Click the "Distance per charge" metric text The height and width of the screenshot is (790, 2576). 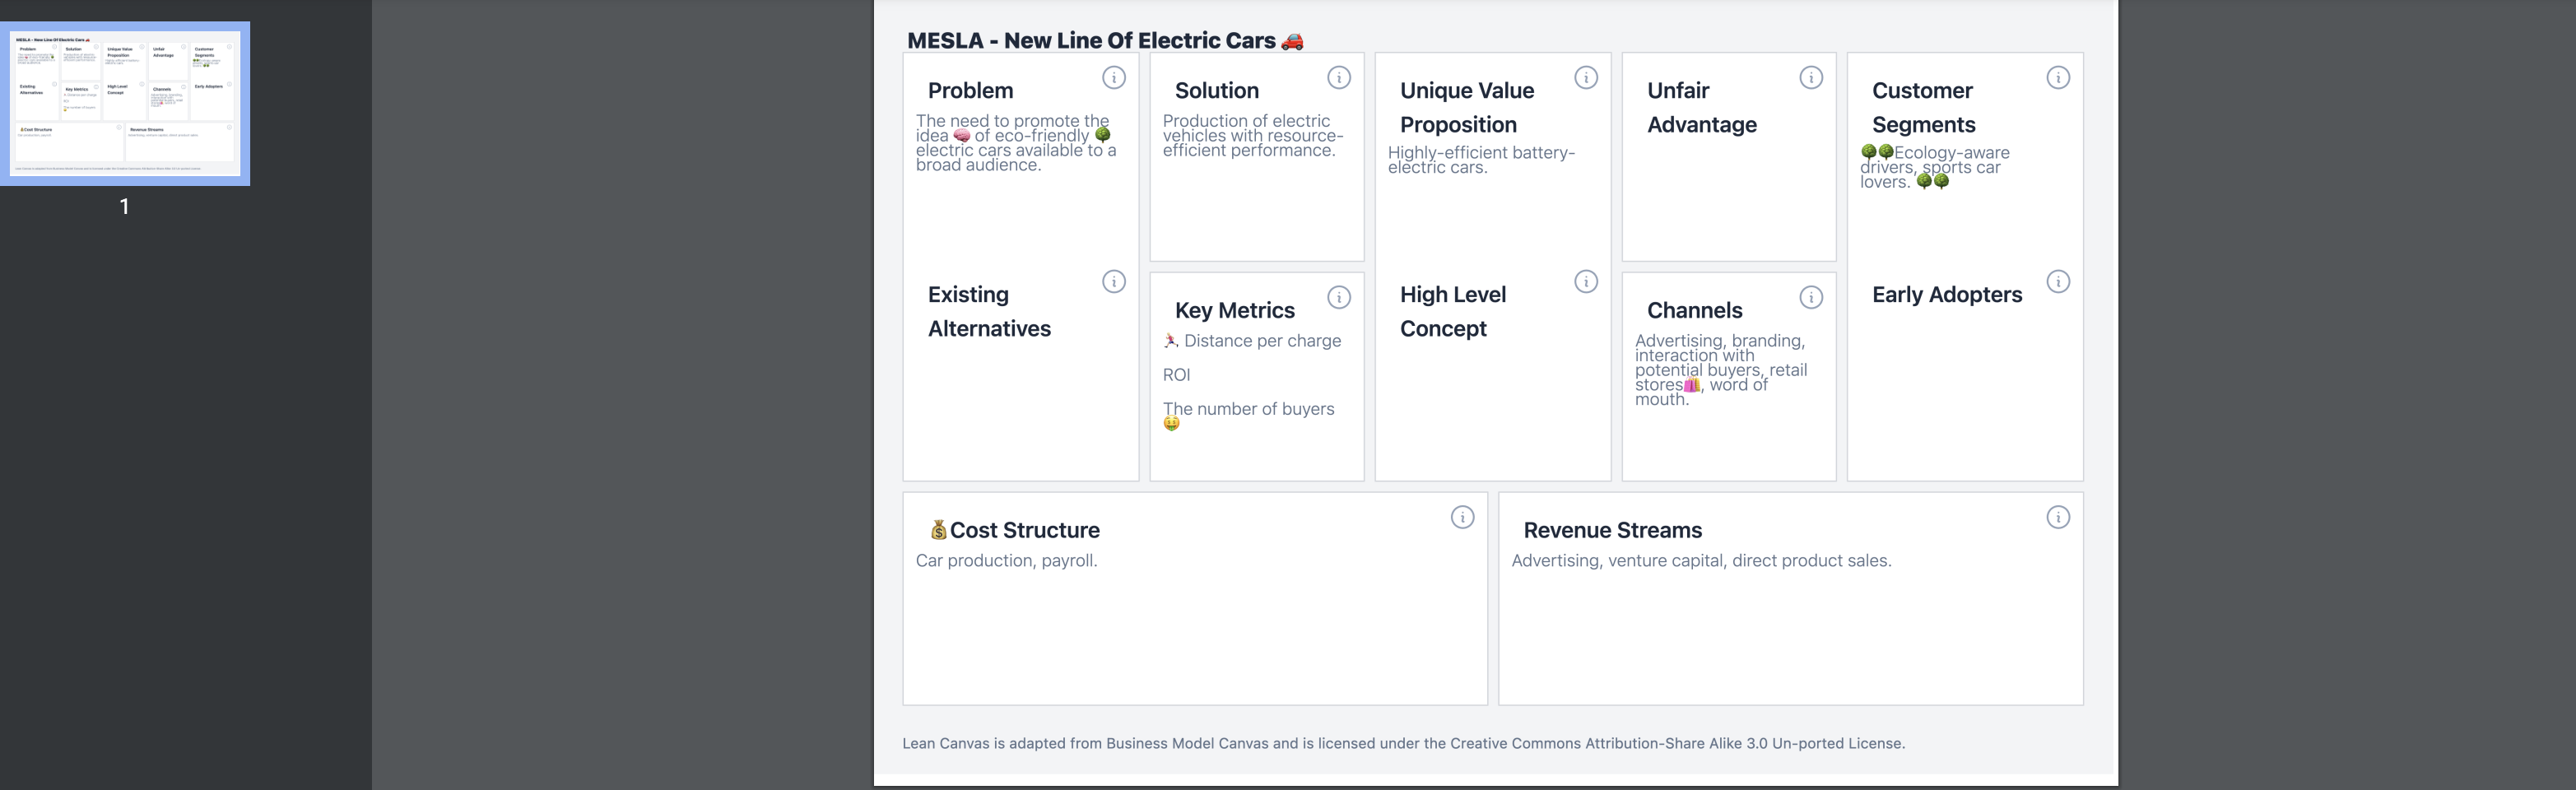tap(1262, 341)
